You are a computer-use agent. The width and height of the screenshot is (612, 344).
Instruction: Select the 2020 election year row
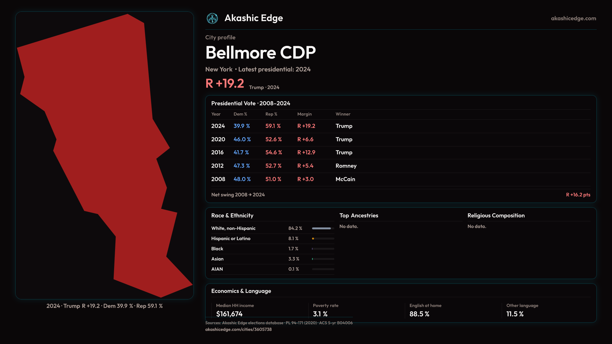(218, 140)
